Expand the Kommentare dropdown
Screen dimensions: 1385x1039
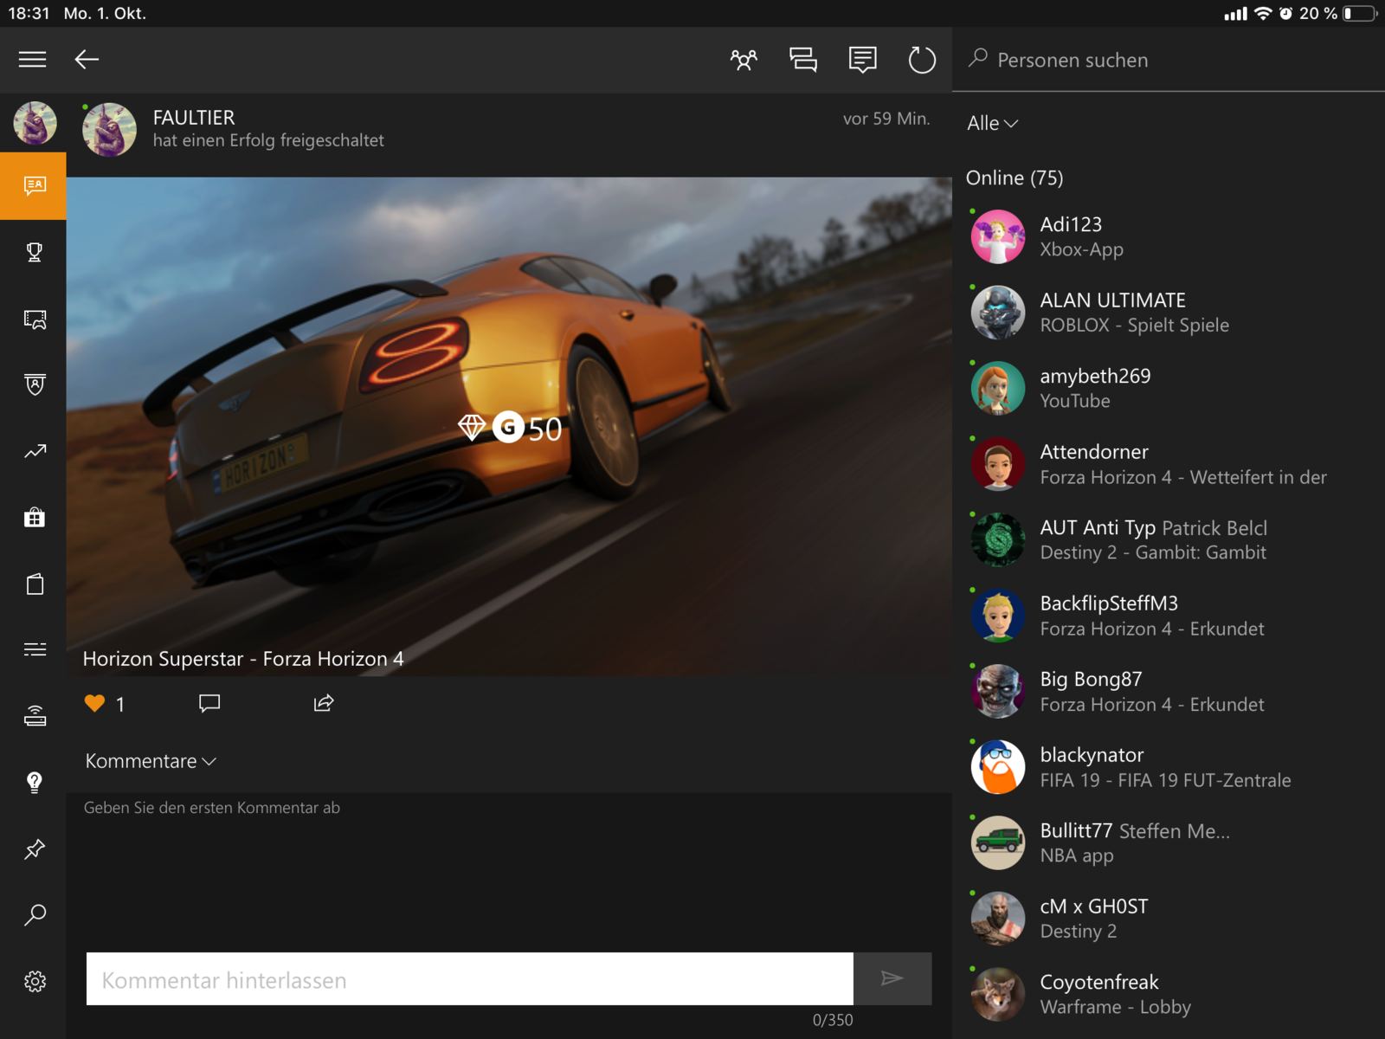pos(151,761)
